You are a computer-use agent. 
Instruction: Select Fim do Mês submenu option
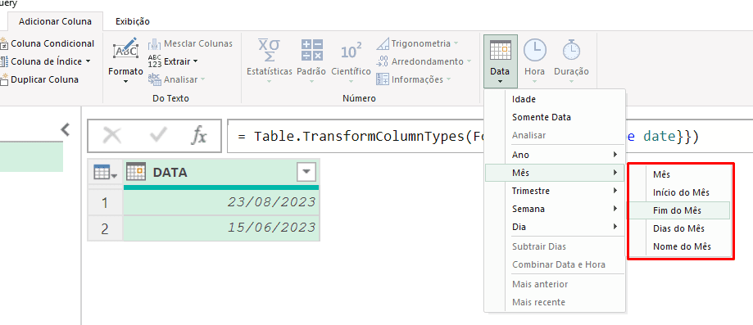click(680, 210)
